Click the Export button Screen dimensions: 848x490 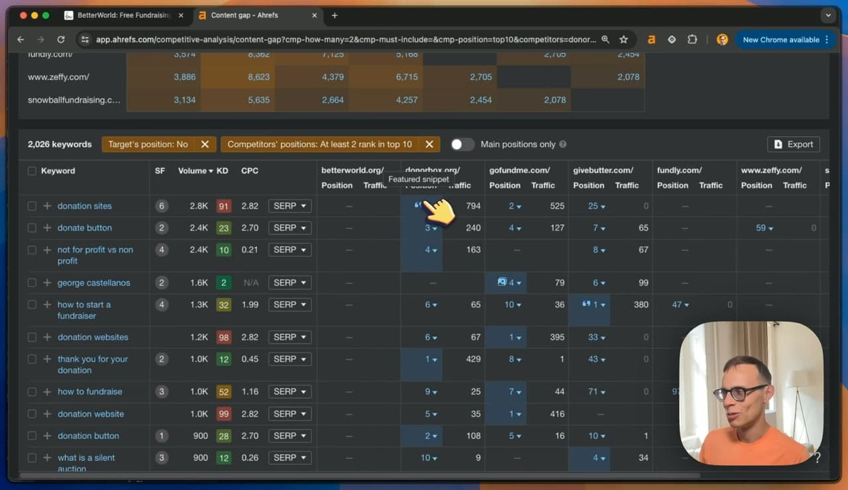click(793, 144)
